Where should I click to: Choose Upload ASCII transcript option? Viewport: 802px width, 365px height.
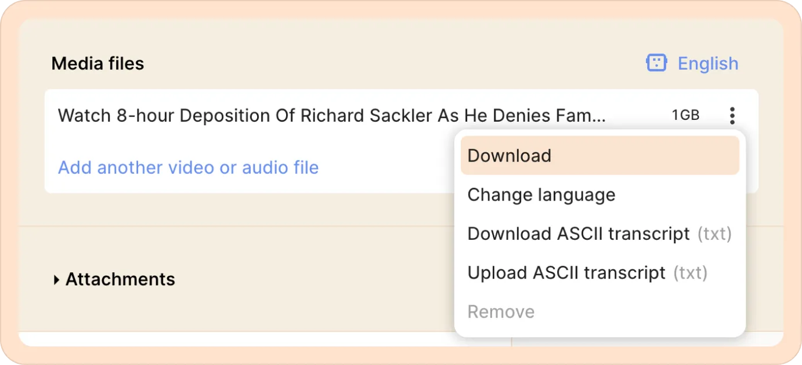tap(599, 272)
